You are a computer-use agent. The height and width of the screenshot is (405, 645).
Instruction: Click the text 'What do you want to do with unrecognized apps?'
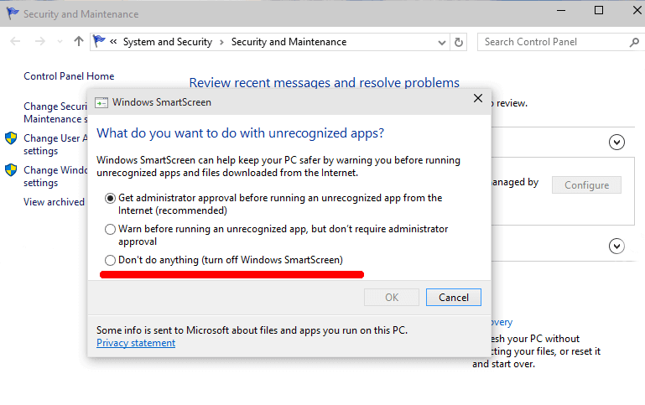(x=240, y=133)
